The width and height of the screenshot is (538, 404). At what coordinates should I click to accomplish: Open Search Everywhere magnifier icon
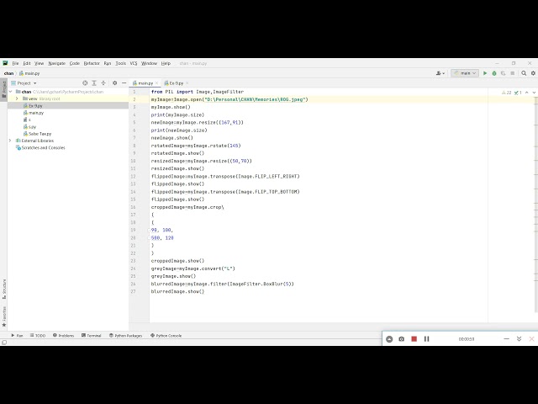tap(524, 73)
